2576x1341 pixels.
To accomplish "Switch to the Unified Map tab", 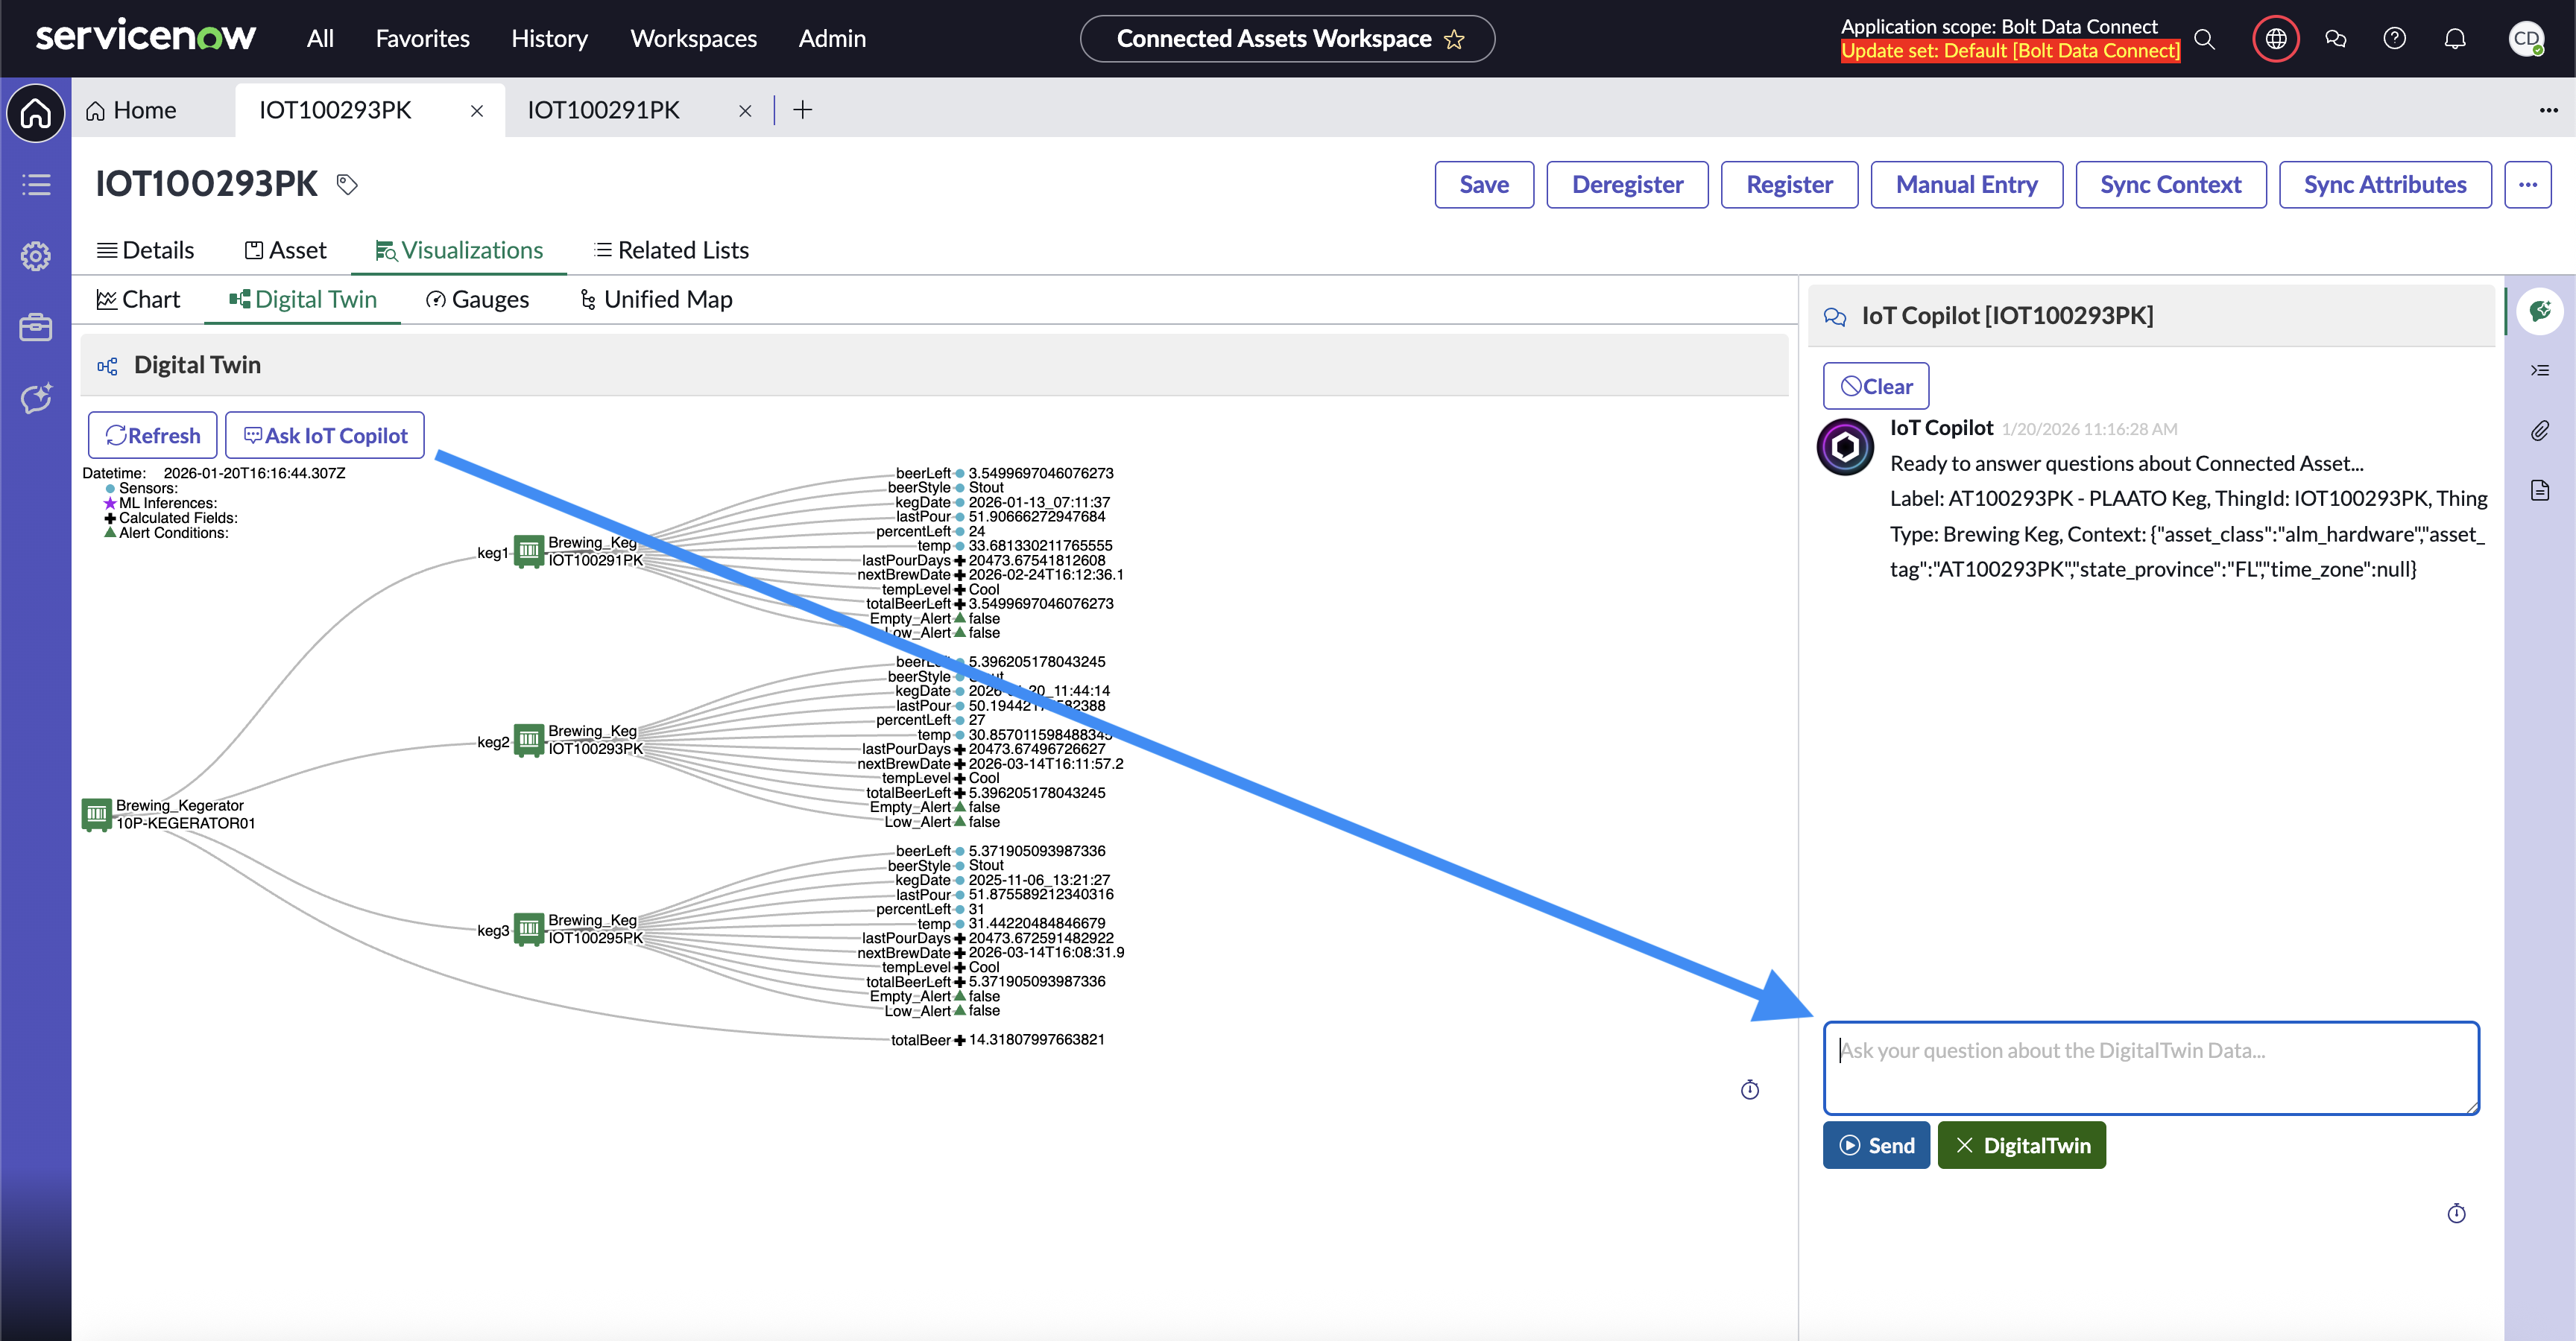I will 656,299.
